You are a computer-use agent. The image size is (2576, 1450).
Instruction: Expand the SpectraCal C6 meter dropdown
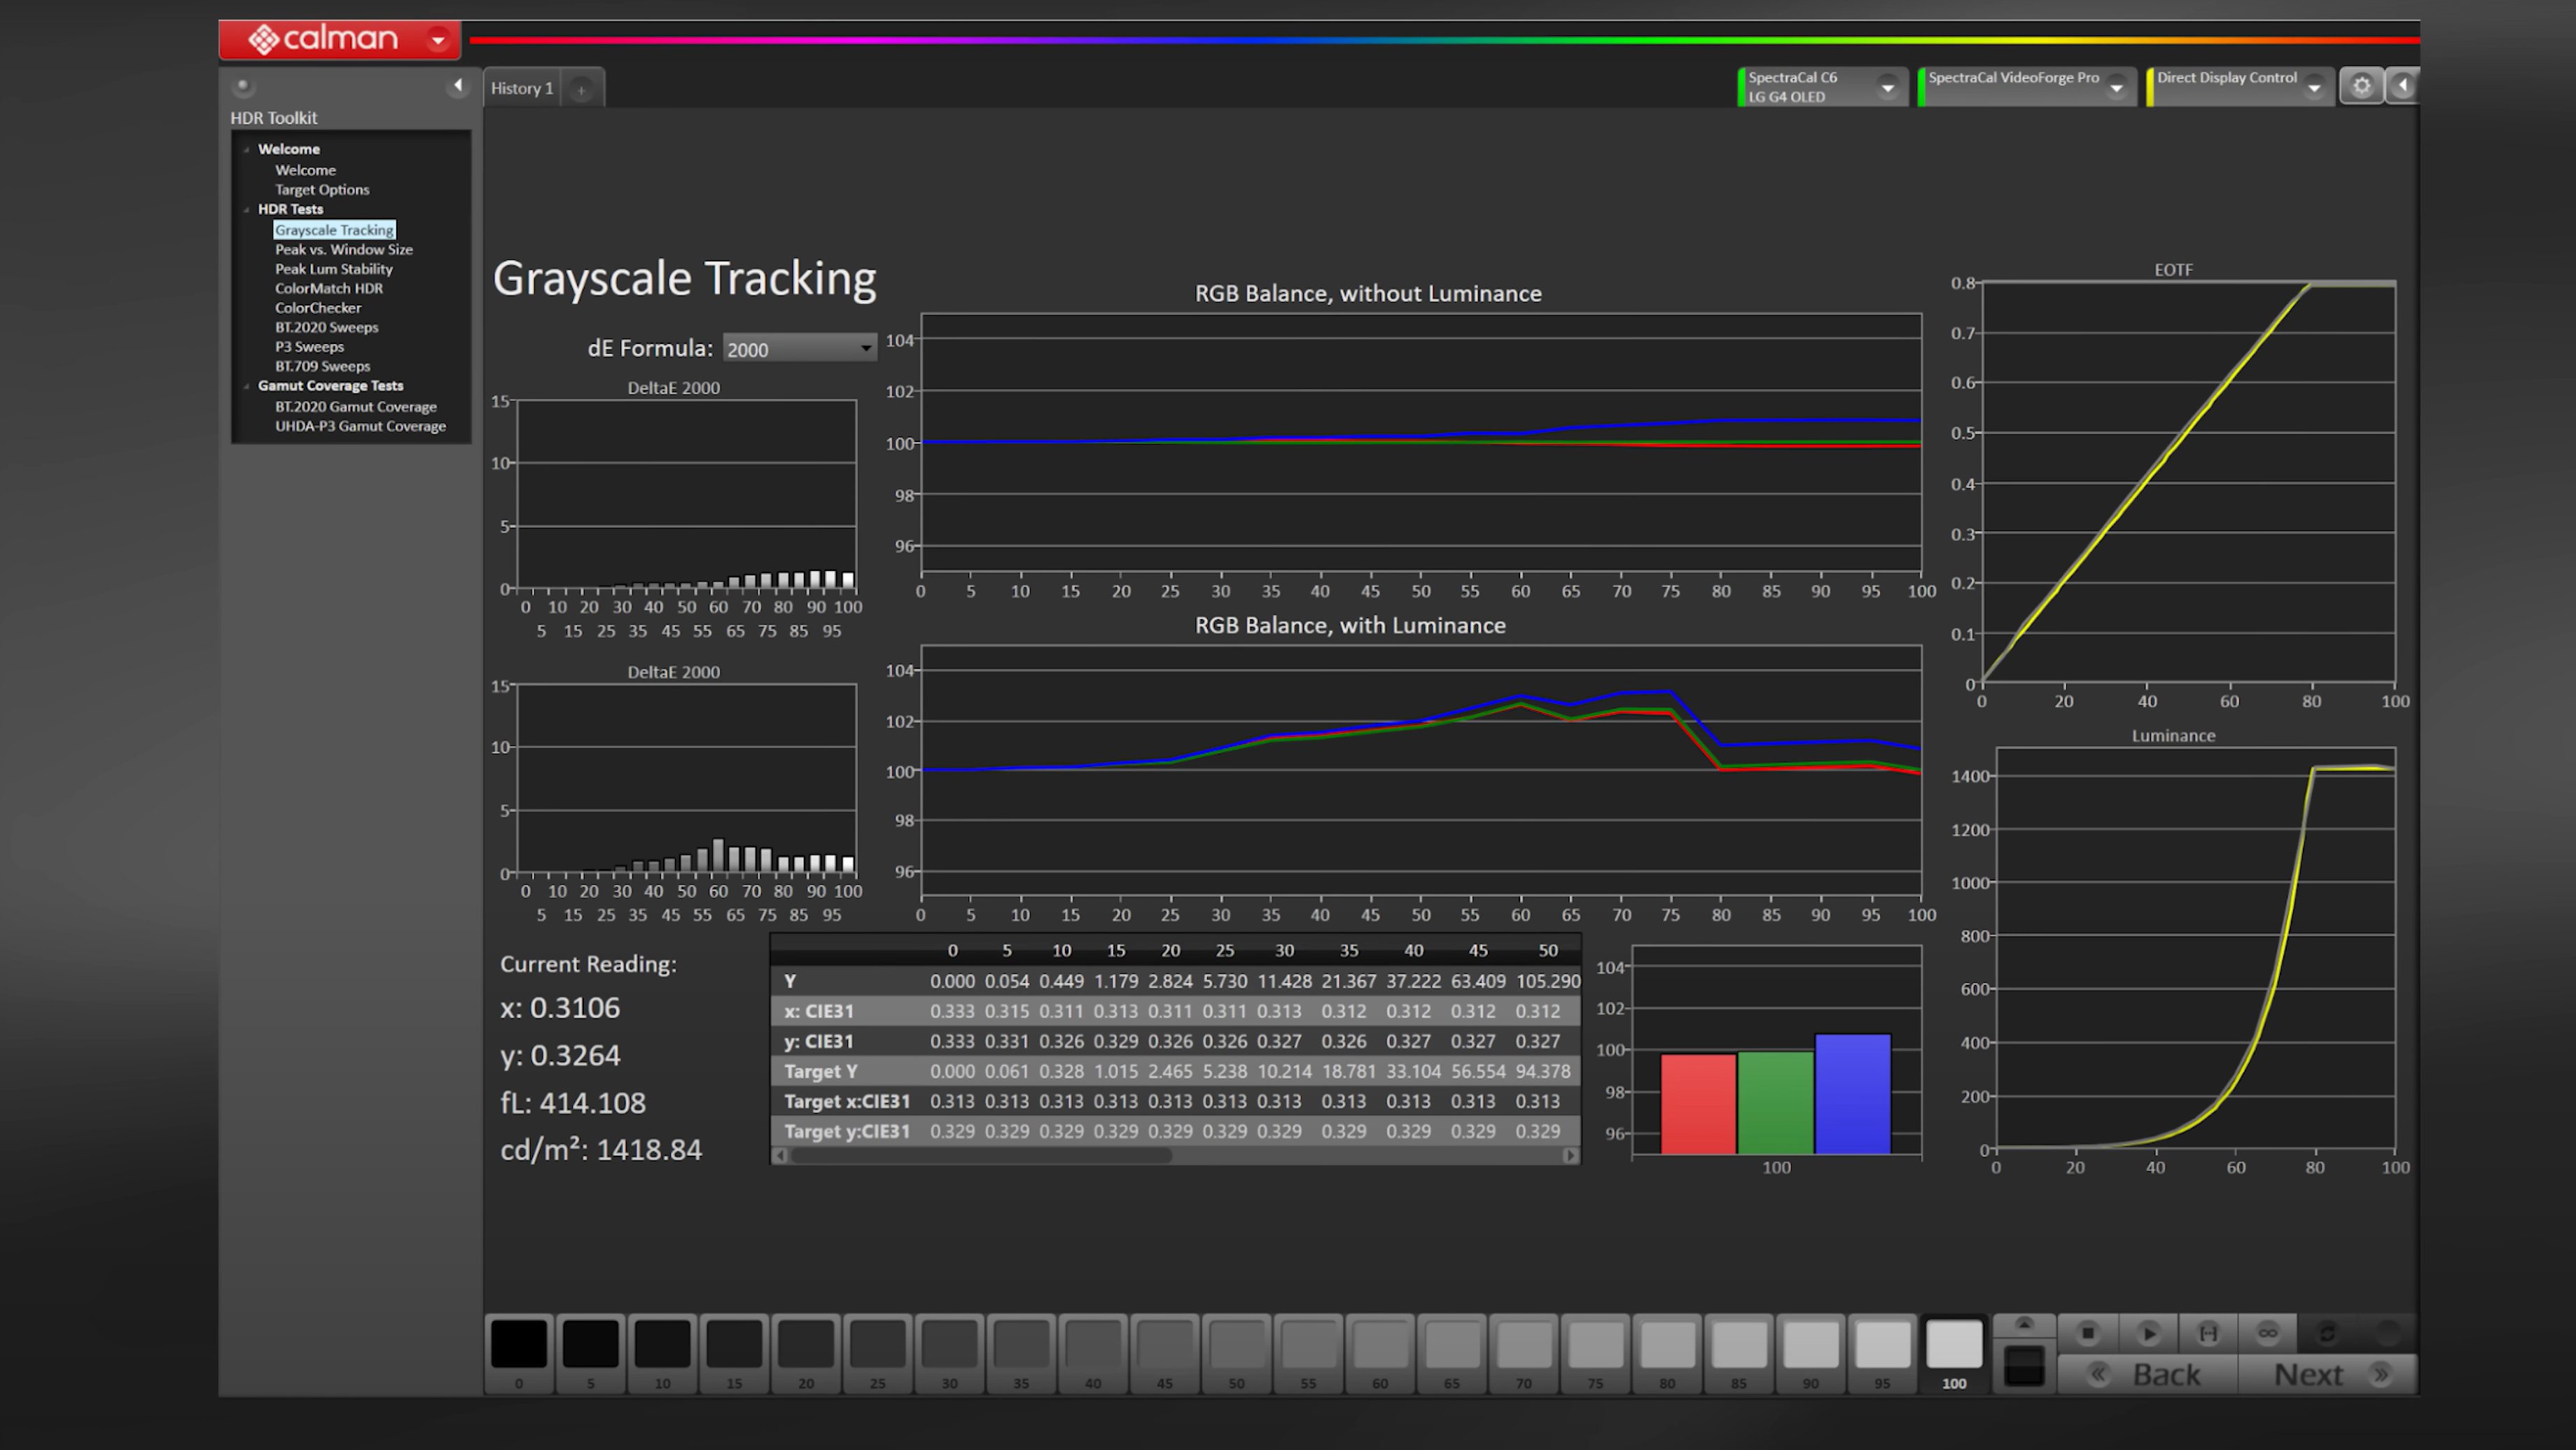pyautogui.click(x=1887, y=87)
